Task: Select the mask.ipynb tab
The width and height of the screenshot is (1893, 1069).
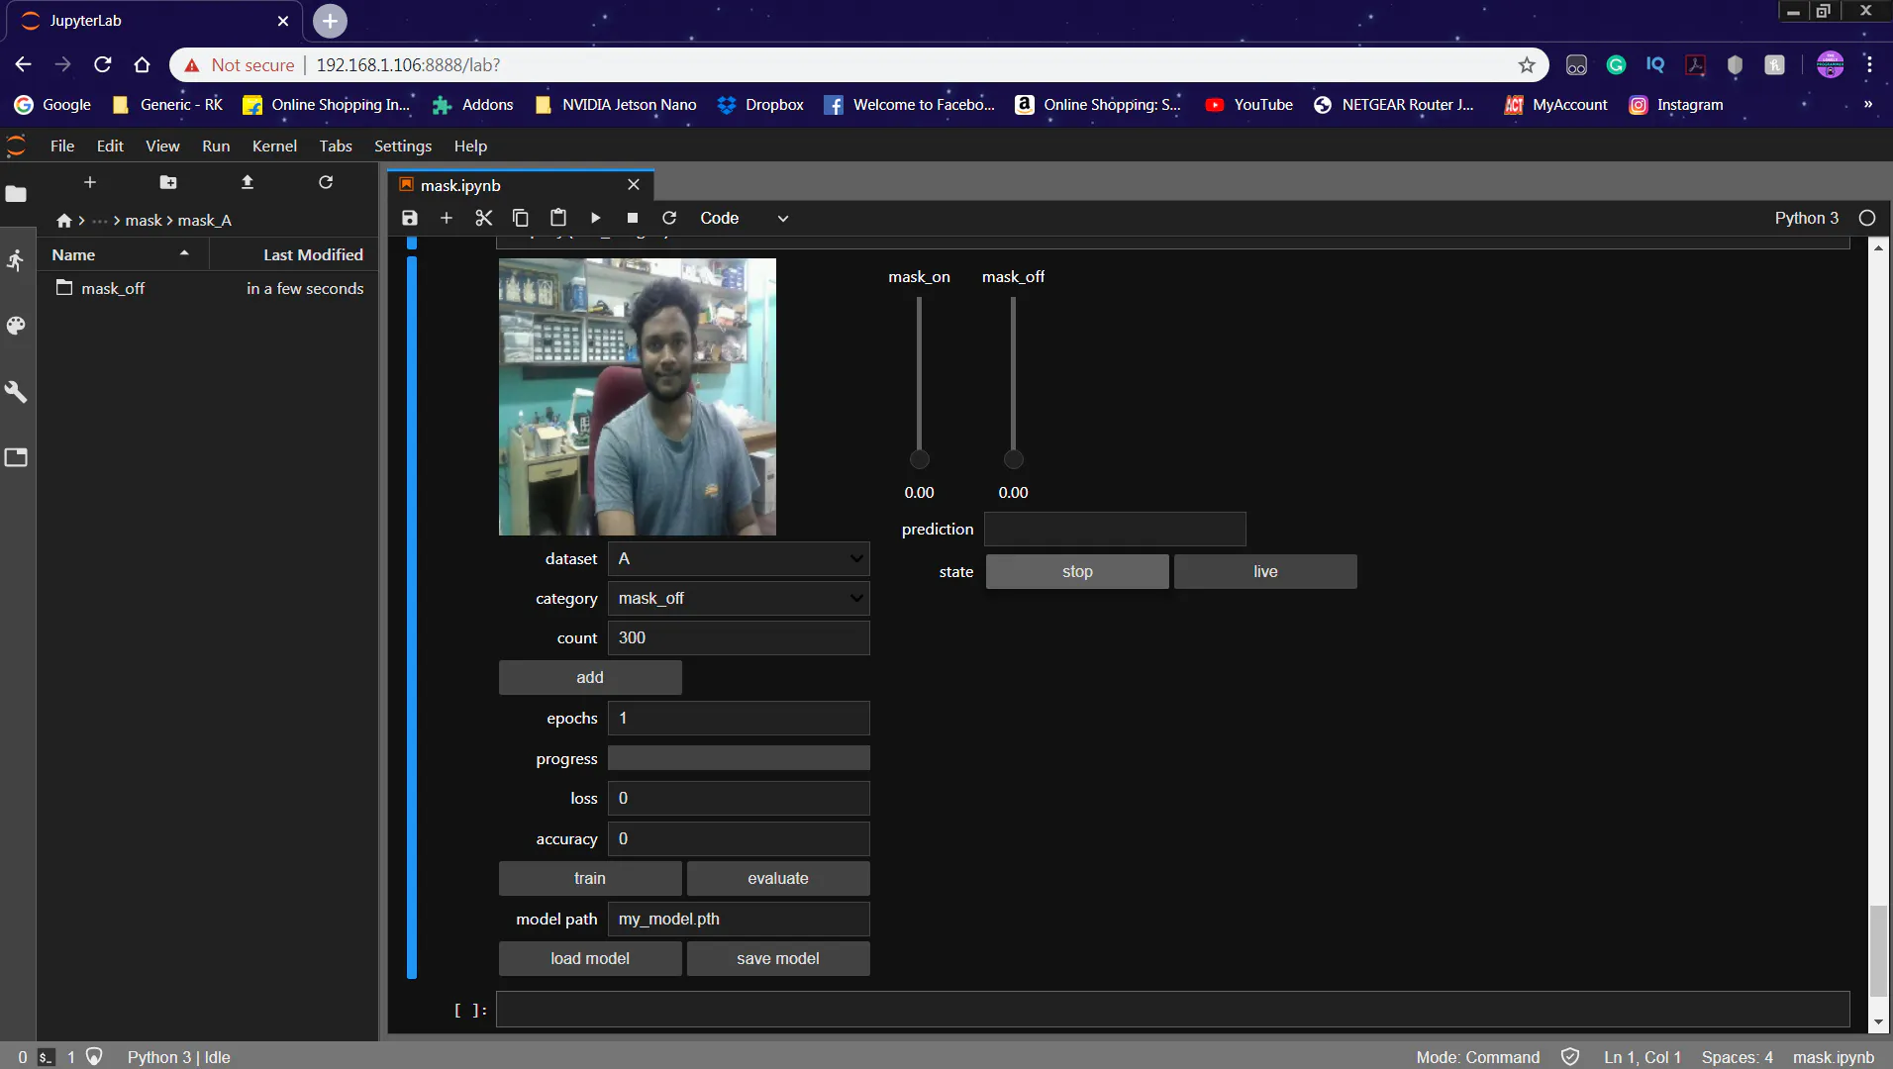Action: click(460, 185)
